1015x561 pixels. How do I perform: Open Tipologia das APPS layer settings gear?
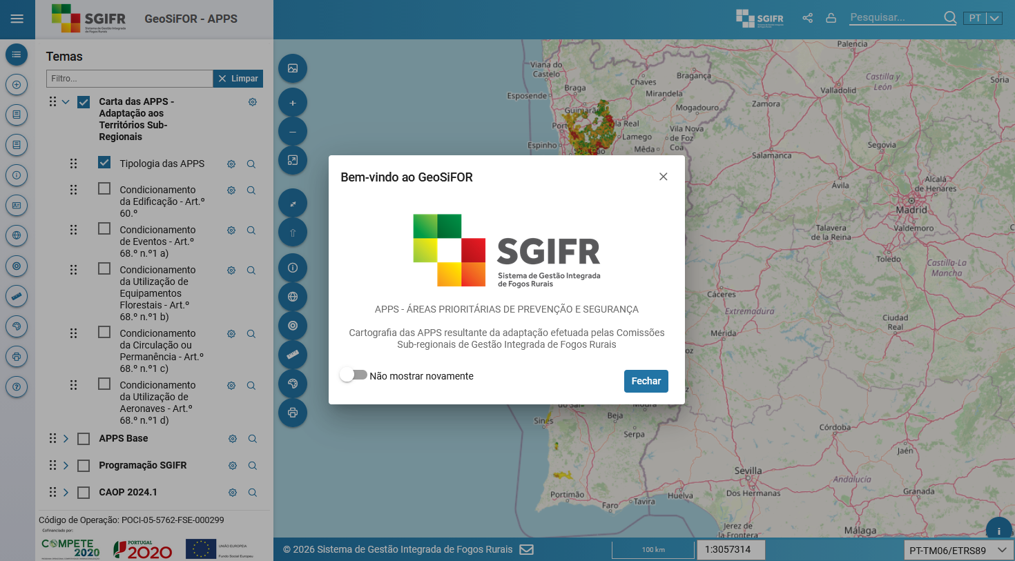coord(231,164)
